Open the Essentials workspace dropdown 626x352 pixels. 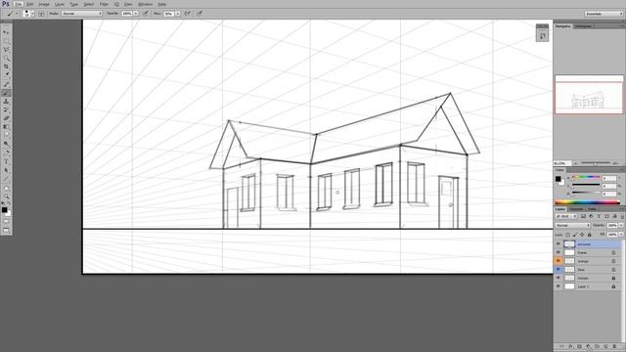click(604, 14)
